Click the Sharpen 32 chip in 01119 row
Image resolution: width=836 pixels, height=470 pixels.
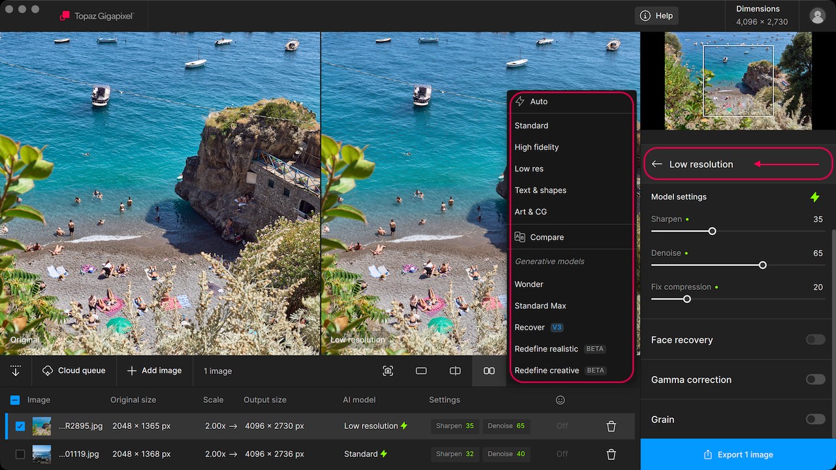(x=455, y=454)
